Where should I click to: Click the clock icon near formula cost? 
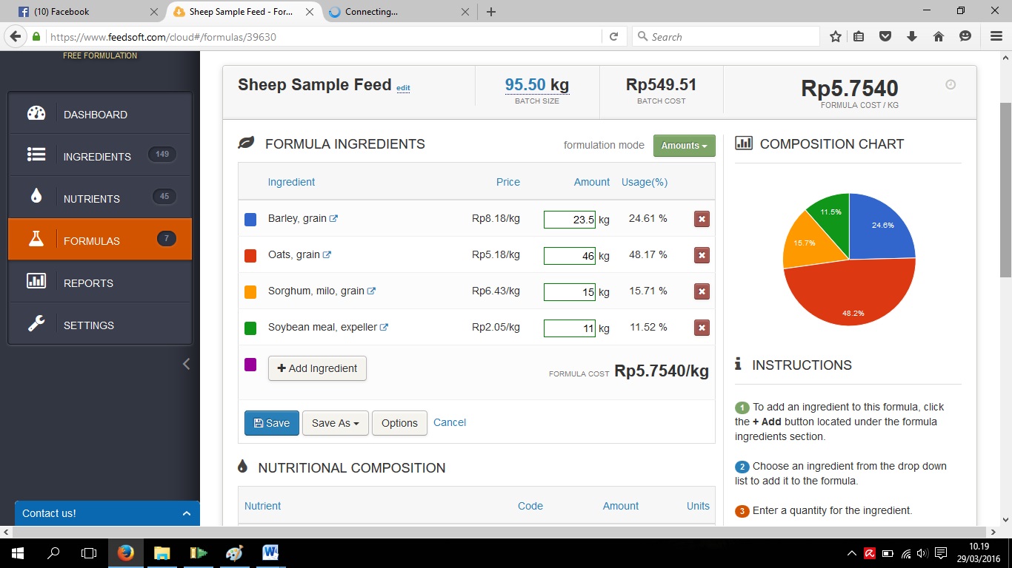[x=951, y=85]
